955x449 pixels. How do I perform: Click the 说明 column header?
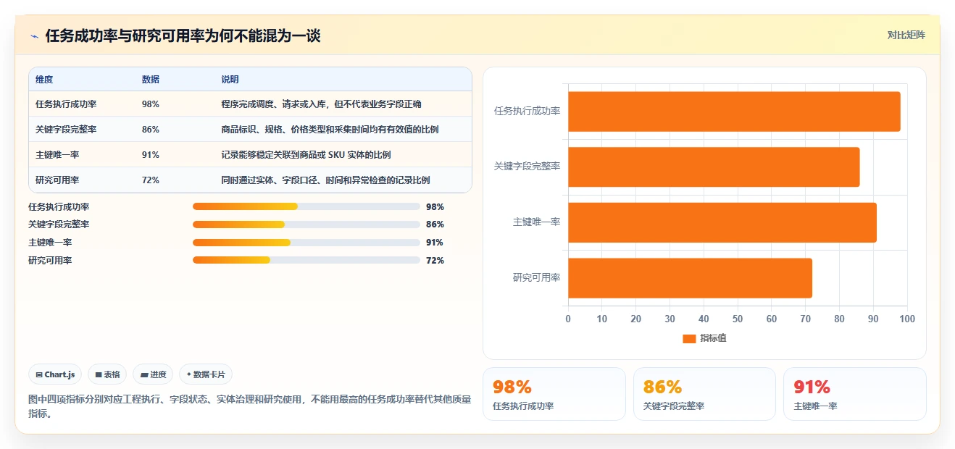tap(230, 80)
